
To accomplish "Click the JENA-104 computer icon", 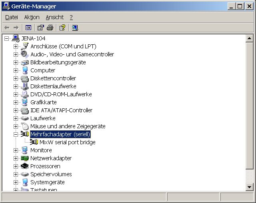I will point(16,38).
